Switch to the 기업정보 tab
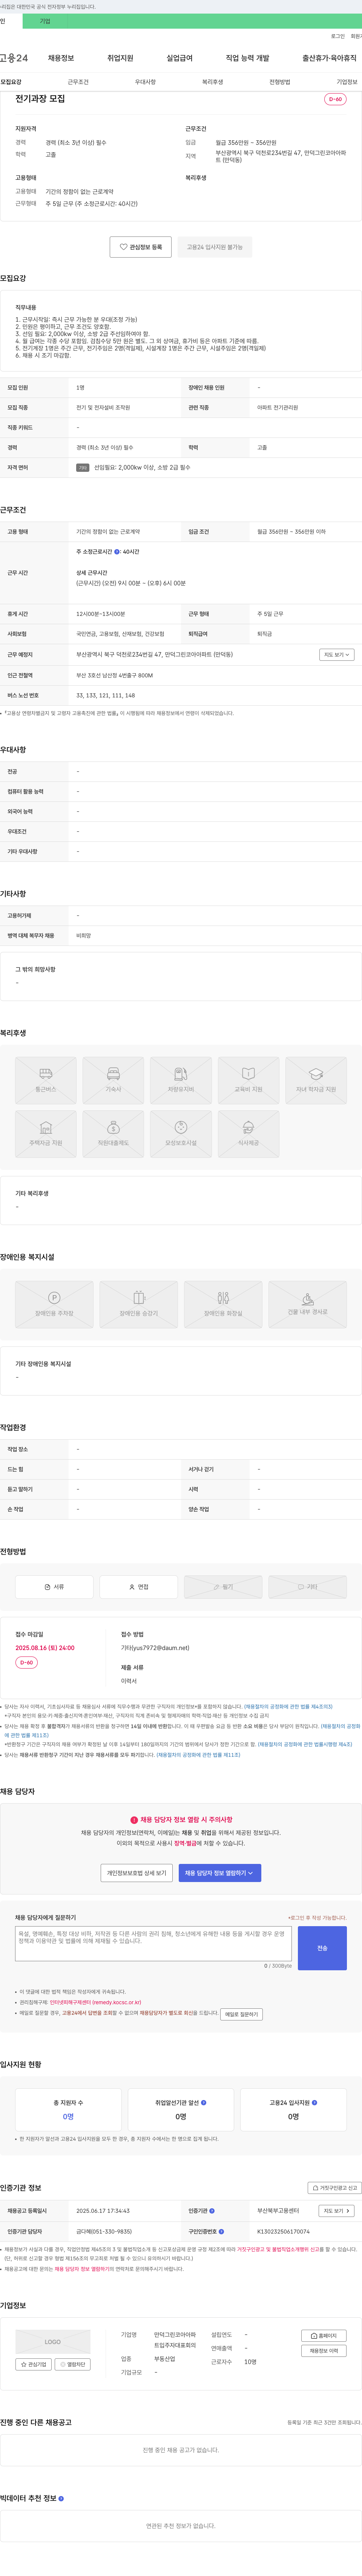This screenshot has width=362, height=2576. (x=346, y=82)
